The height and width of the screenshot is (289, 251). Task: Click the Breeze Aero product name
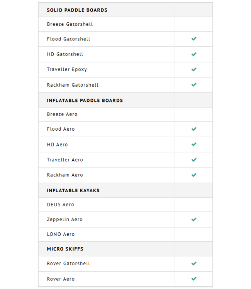62,114
